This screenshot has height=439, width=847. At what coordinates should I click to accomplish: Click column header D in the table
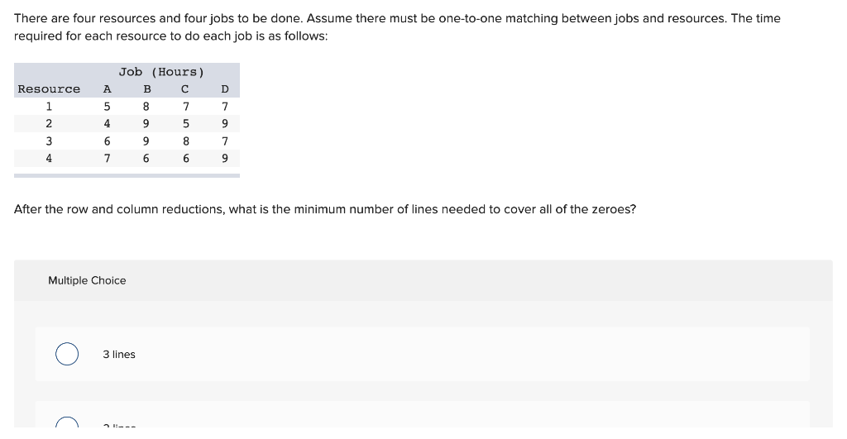click(225, 89)
